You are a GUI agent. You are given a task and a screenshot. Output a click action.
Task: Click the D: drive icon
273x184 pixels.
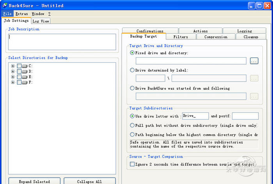pyautogui.click(x=25, y=72)
